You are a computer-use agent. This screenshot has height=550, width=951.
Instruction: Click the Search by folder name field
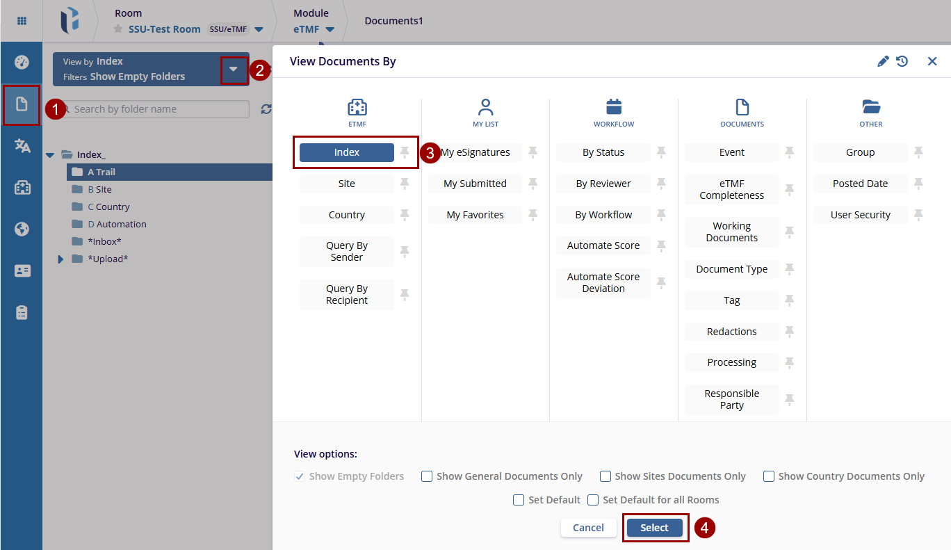point(156,109)
